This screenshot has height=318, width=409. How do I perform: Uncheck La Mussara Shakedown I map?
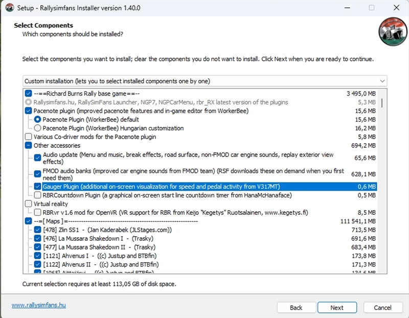point(37,238)
